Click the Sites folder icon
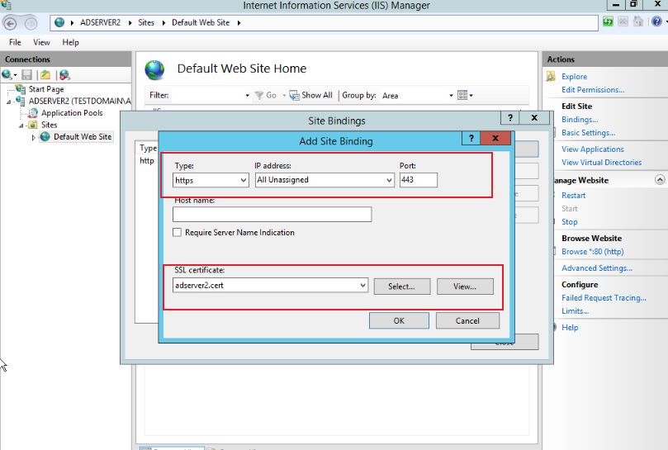668x450 pixels. 33,125
